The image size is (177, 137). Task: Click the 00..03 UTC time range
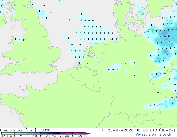tap(146, 130)
